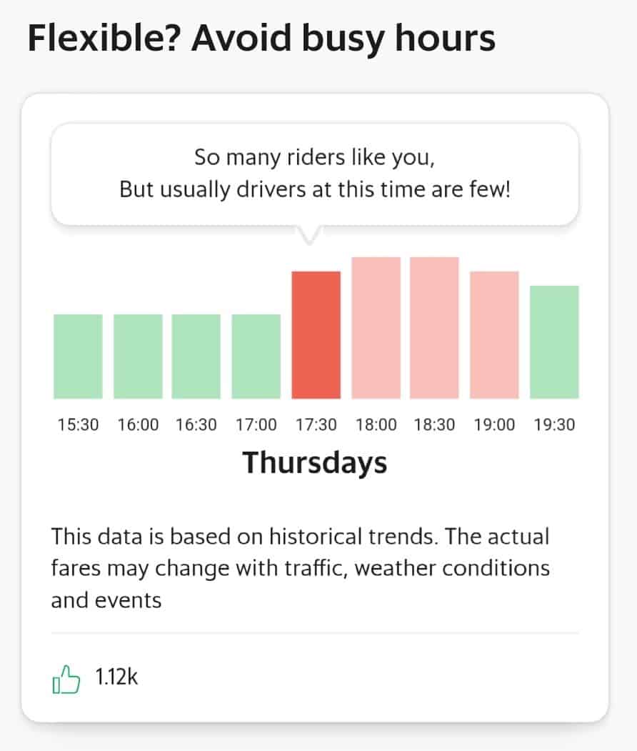Select the 17:00 green bar
This screenshot has height=751, width=637.
[256, 357]
